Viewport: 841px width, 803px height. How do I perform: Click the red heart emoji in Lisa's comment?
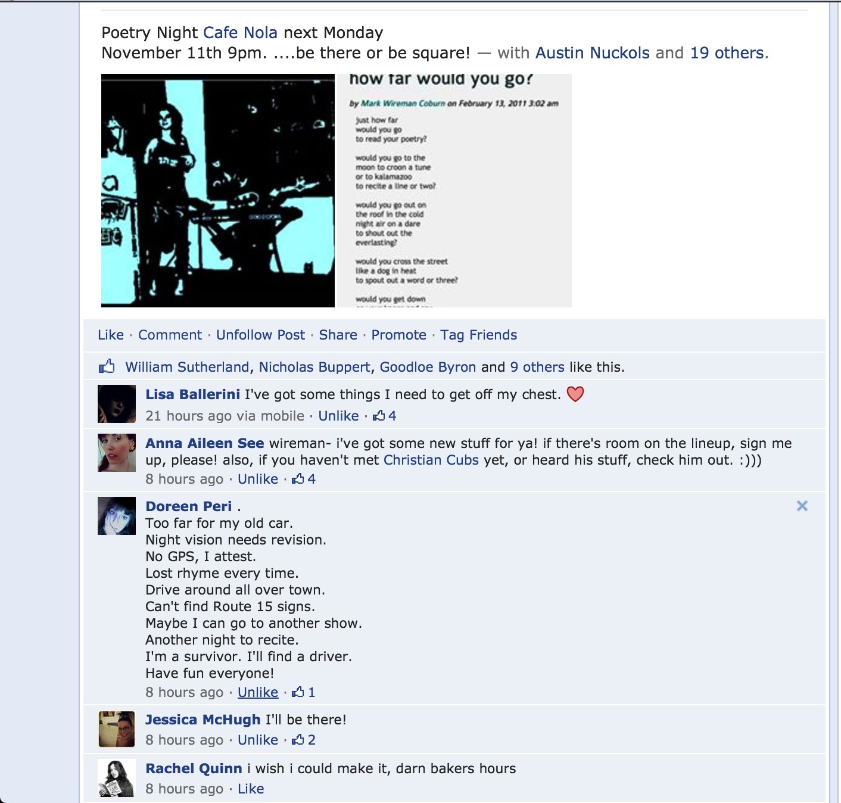(x=575, y=394)
